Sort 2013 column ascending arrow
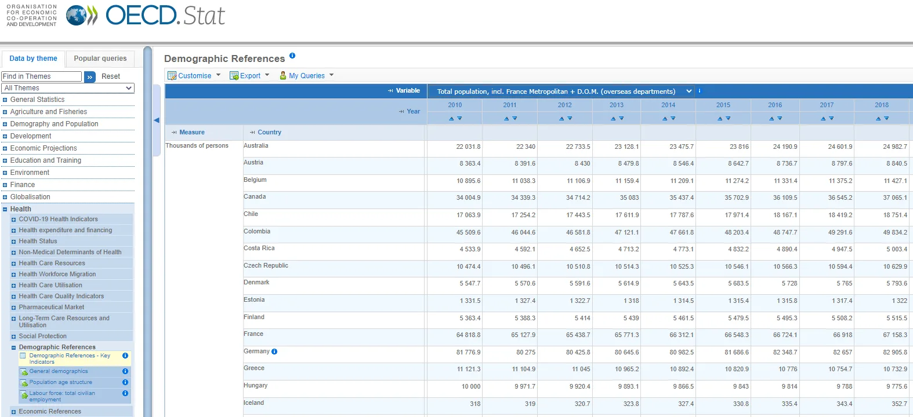913x417 pixels. (x=613, y=119)
